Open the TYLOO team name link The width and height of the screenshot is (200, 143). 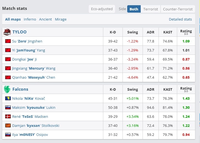(20, 32)
